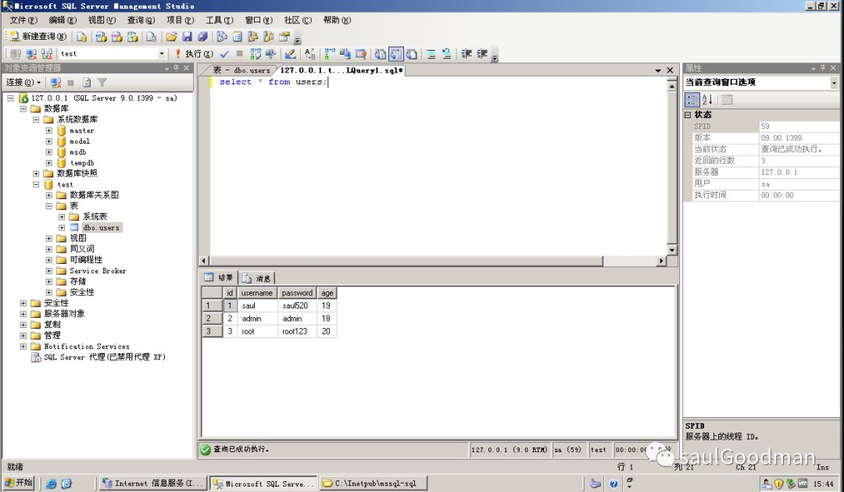Click the 执行 execute button
This screenshot has width=844, height=492.
click(x=194, y=54)
